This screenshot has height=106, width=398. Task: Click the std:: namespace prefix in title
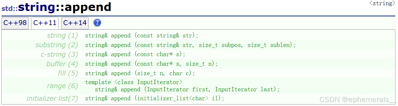10,8
